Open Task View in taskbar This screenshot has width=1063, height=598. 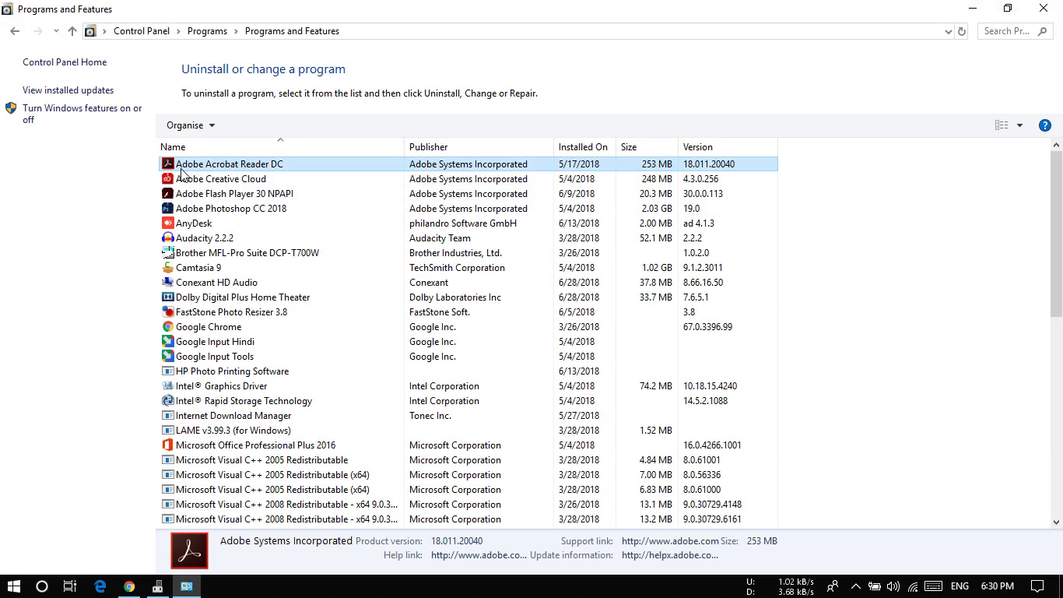pos(69,586)
